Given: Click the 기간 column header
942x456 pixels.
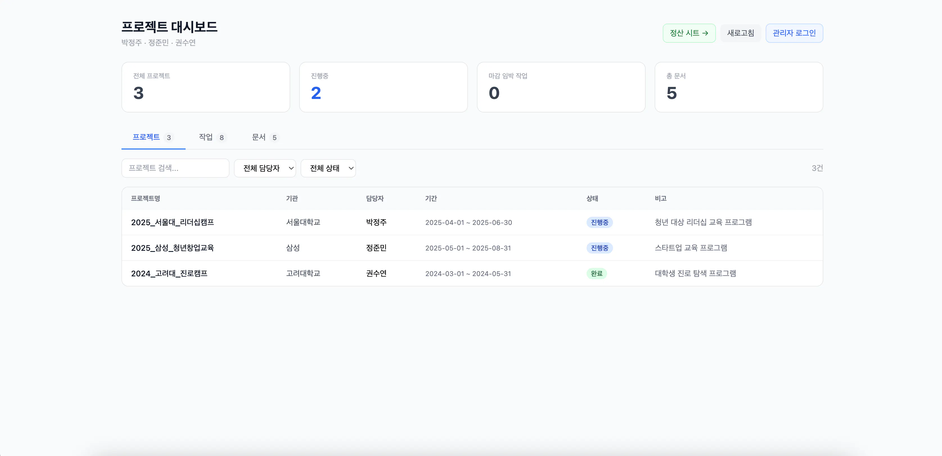Looking at the screenshot, I should point(431,198).
